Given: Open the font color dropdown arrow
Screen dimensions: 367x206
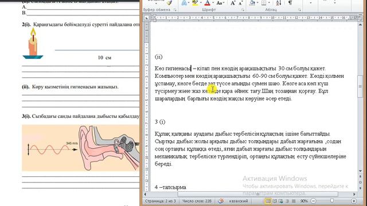Looking at the screenshot, I should [x=213, y=3].
